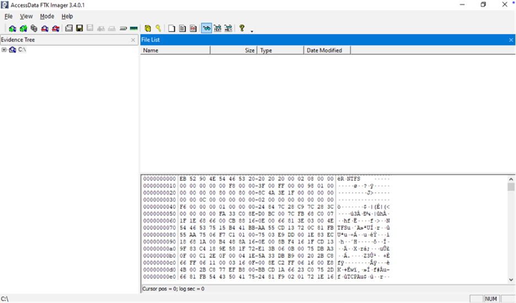Viewport: 516px width, 303px height.
Task: Expand the C:\ node in Evidence Tree
Action: [4, 50]
